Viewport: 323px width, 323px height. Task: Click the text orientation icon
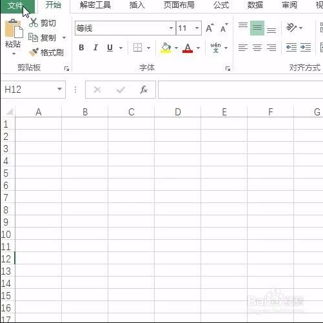click(291, 28)
